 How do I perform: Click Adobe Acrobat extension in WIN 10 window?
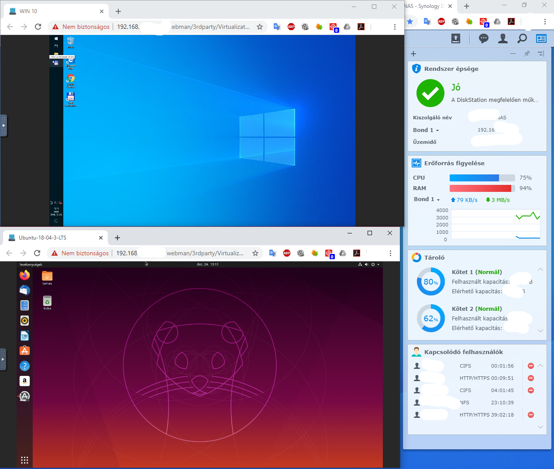click(x=361, y=27)
